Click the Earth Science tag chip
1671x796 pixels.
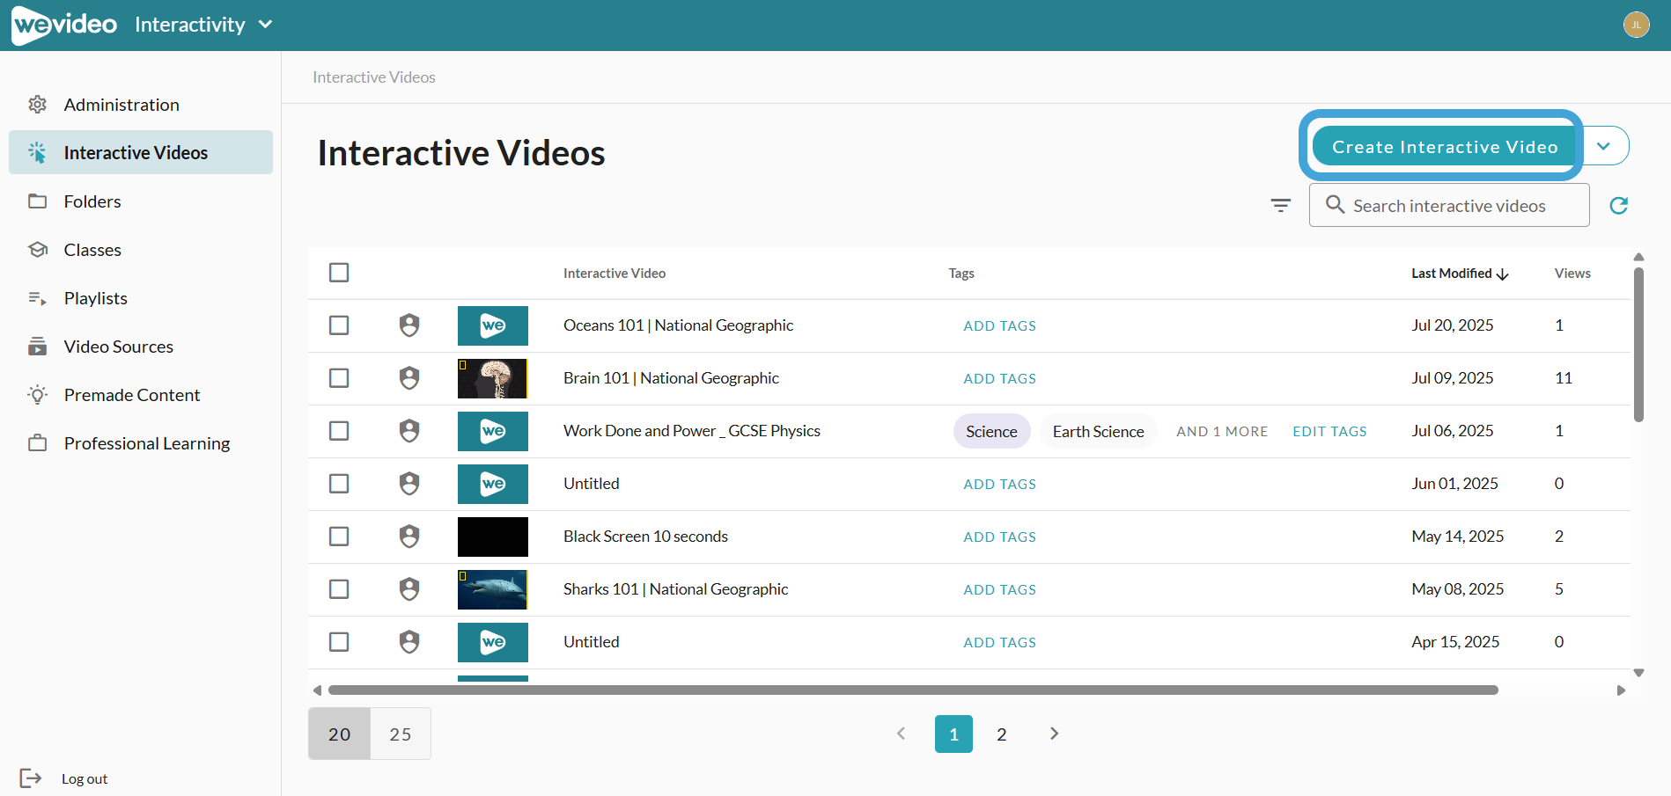(x=1098, y=431)
